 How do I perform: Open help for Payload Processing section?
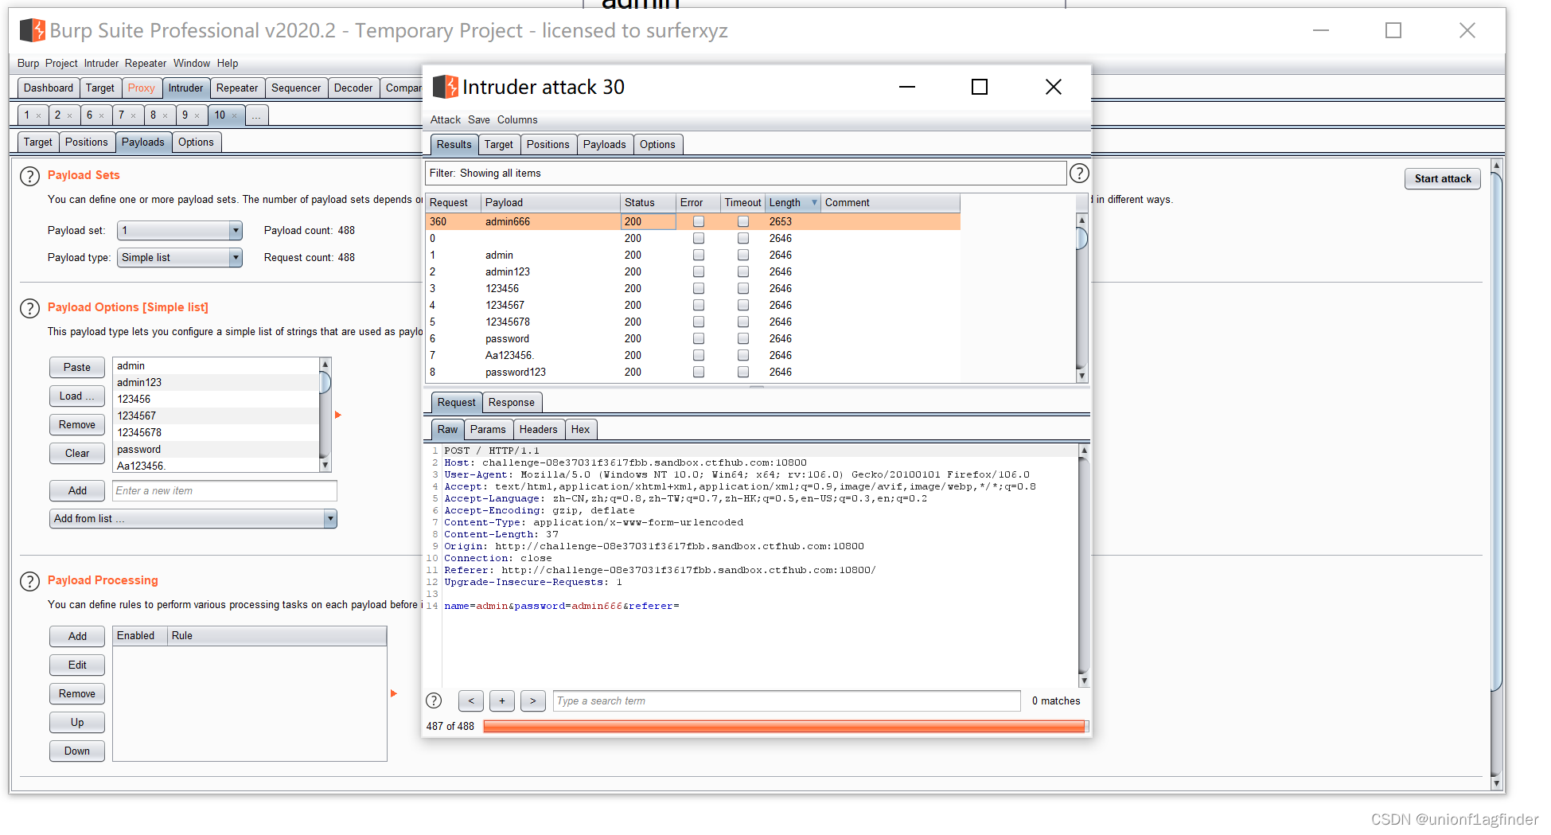pyautogui.click(x=29, y=582)
